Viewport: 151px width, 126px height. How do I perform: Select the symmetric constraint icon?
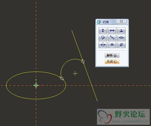[x=103, y=45]
